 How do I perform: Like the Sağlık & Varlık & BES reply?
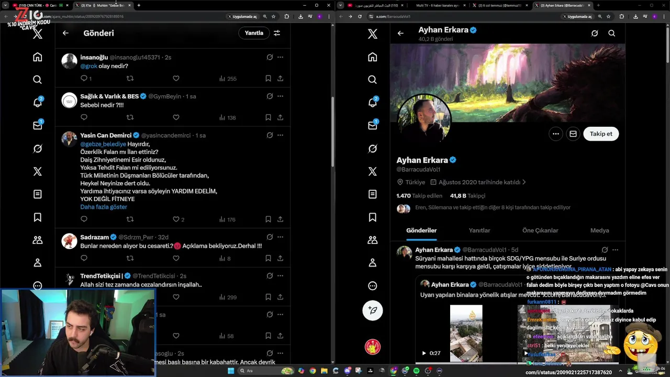(176, 117)
